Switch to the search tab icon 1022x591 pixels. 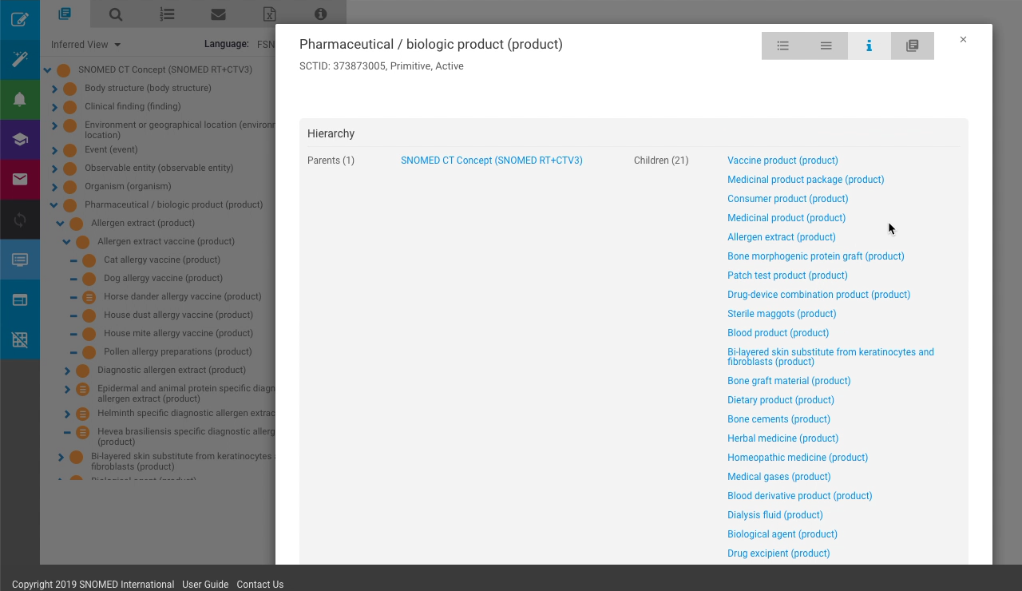[116, 14]
